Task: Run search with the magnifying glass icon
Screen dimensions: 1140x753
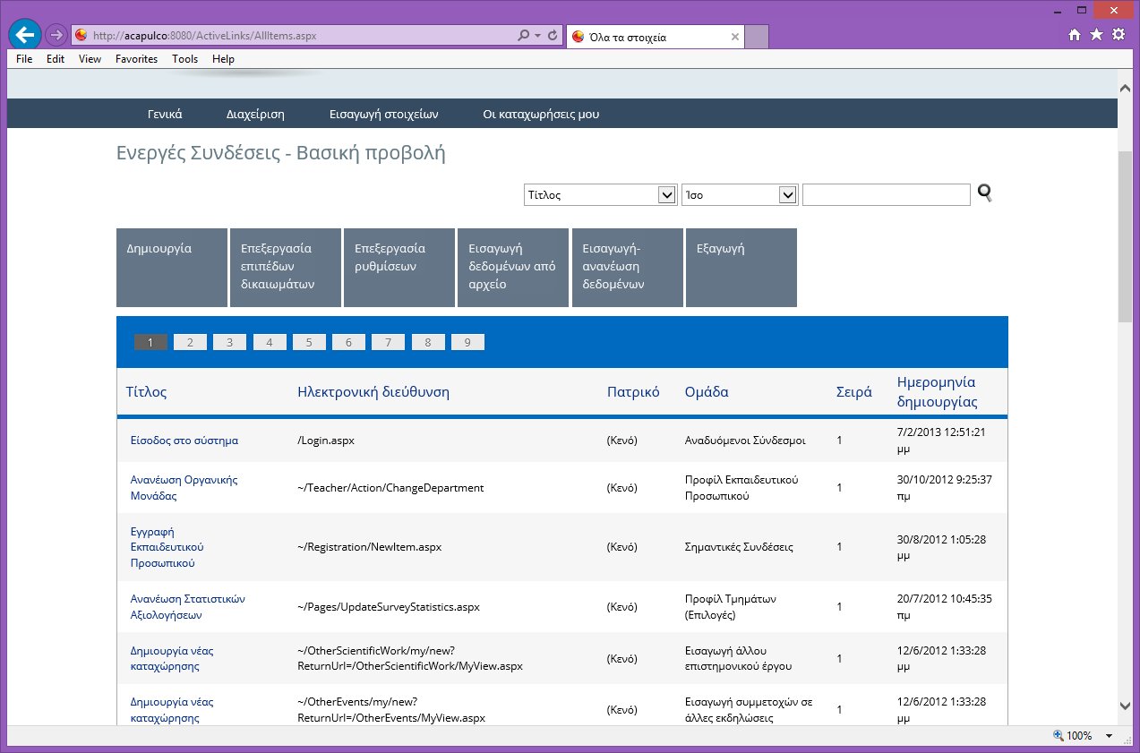Action: click(x=985, y=193)
